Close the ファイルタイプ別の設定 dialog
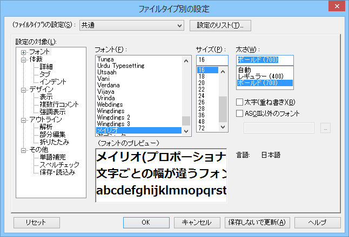Viewport: 349px width, 237px height. [336, 7]
